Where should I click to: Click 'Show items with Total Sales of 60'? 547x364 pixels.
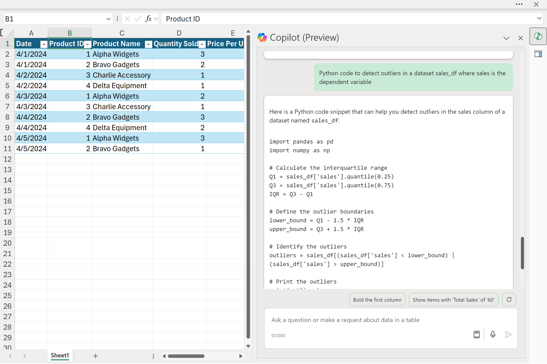pos(453,300)
